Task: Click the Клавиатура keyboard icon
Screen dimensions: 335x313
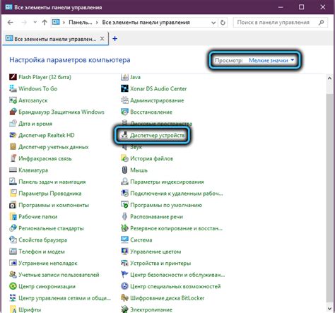Action: (13, 170)
